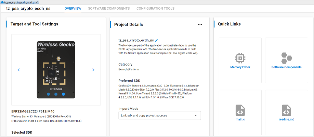314x137 pixels.
Task: Open the Memory Editor chip icon
Action: [x=240, y=58]
